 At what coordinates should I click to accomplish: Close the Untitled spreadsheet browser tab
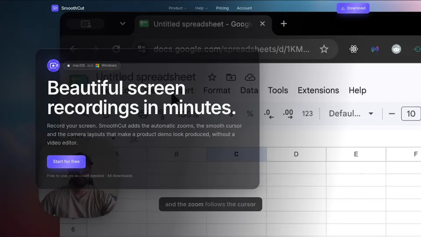[x=263, y=24]
